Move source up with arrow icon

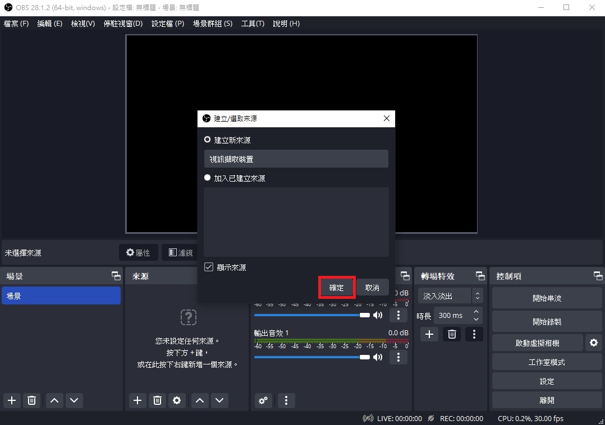pyautogui.click(x=199, y=400)
